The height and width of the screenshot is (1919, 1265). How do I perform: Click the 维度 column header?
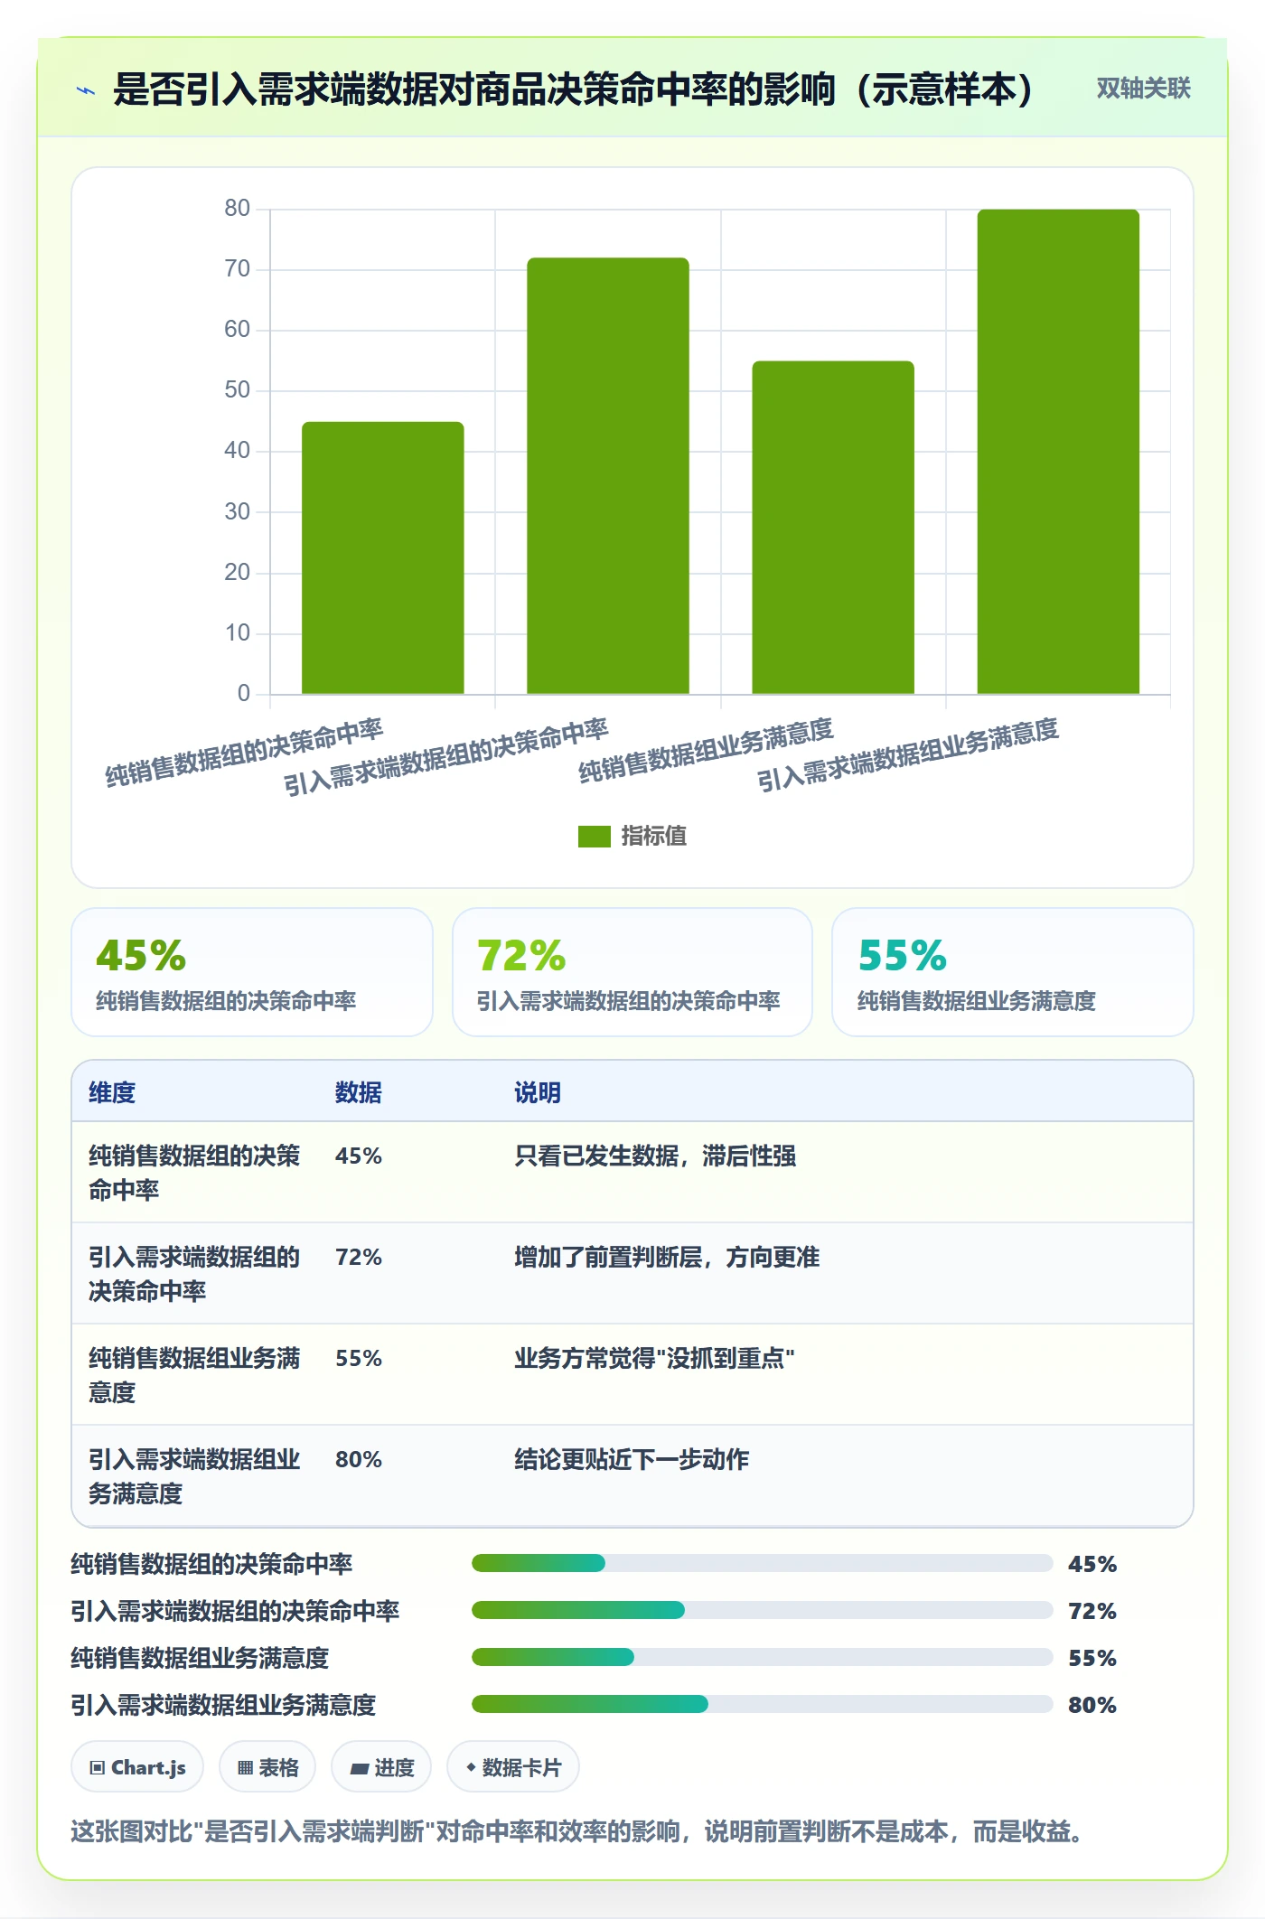tap(112, 1092)
